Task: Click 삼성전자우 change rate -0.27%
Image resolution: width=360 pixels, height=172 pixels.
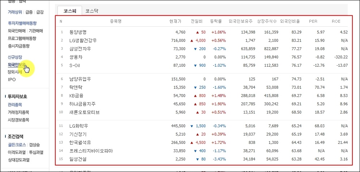Action: coord(219,49)
